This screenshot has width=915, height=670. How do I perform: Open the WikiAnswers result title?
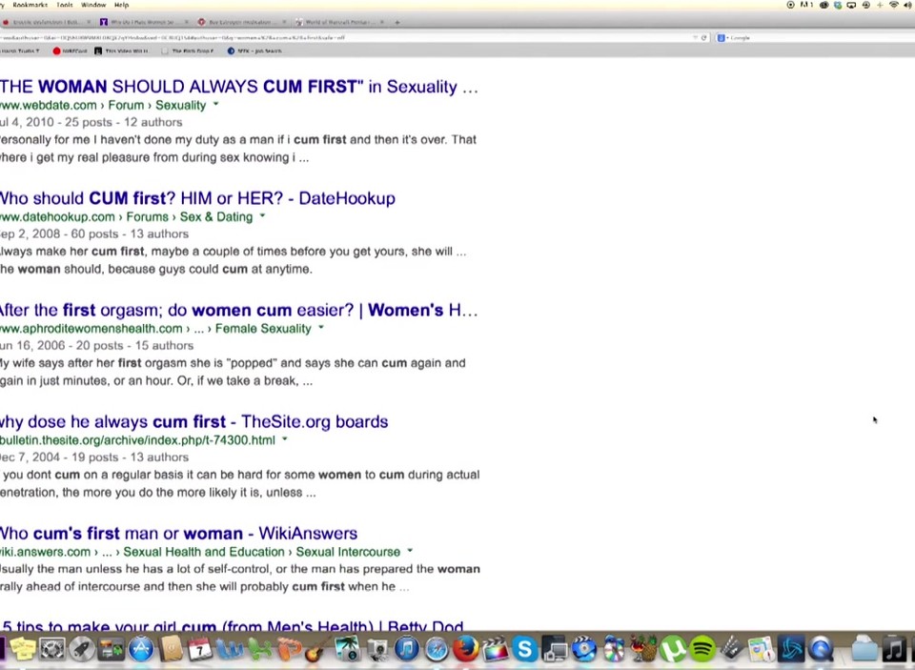[178, 534]
